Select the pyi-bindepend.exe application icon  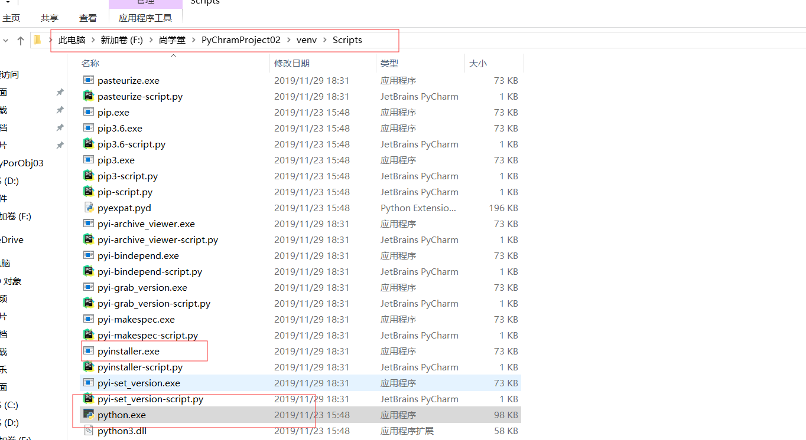click(x=89, y=255)
